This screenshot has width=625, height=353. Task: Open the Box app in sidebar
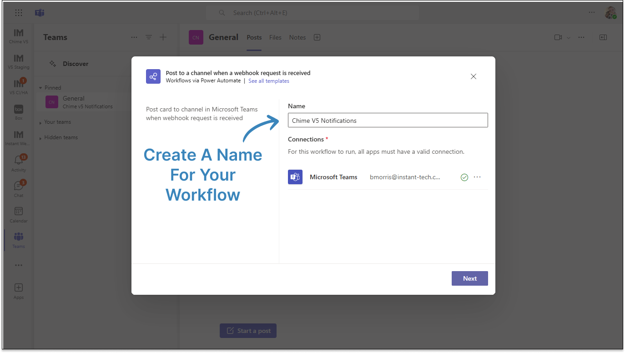click(x=19, y=112)
